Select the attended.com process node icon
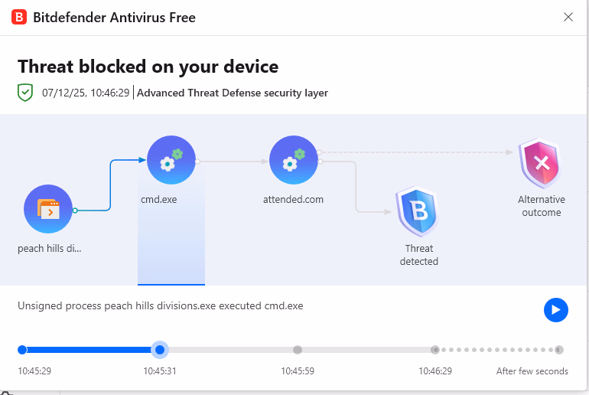 [x=293, y=161]
